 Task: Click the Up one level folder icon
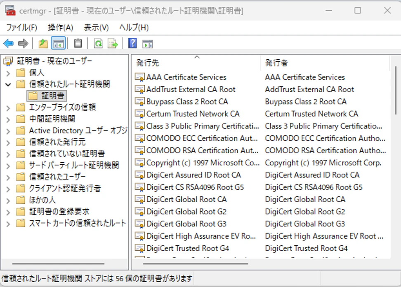43,43
